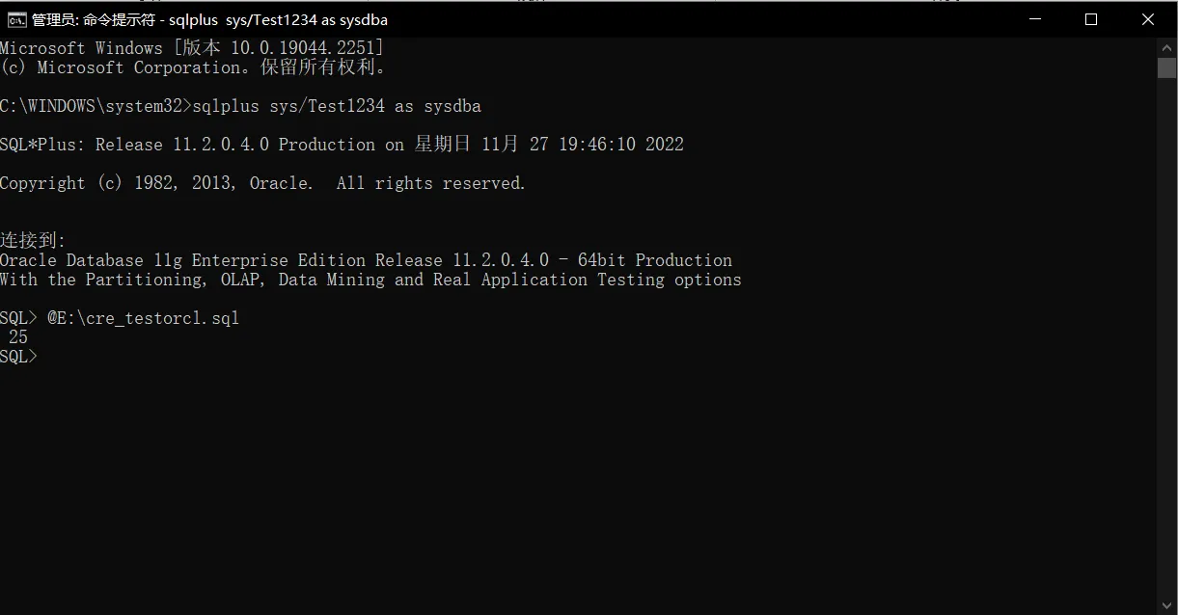The image size is (1178, 615).
Task: Click the @E:\cre_testorcl.sql command text
Action: click(x=143, y=318)
